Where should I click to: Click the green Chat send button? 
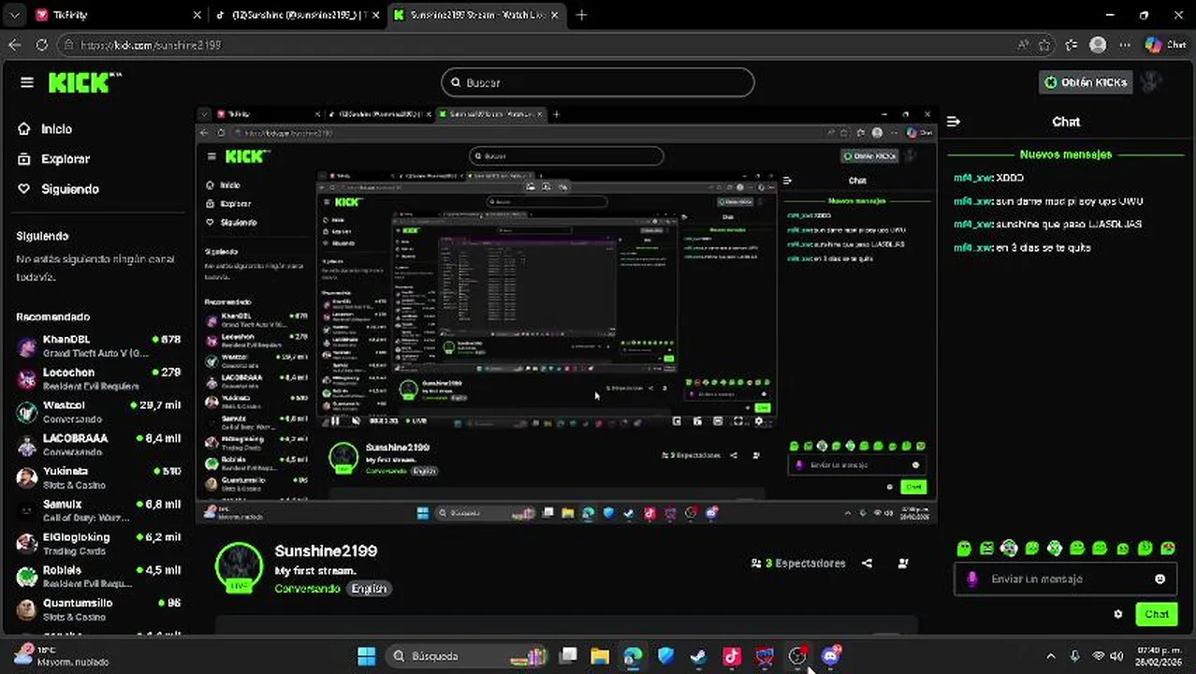[x=1157, y=615]
